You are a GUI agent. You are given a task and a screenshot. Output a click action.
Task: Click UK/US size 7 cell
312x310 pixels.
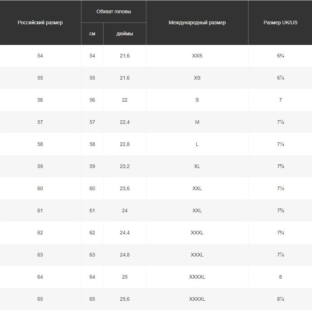coord(280,100)
